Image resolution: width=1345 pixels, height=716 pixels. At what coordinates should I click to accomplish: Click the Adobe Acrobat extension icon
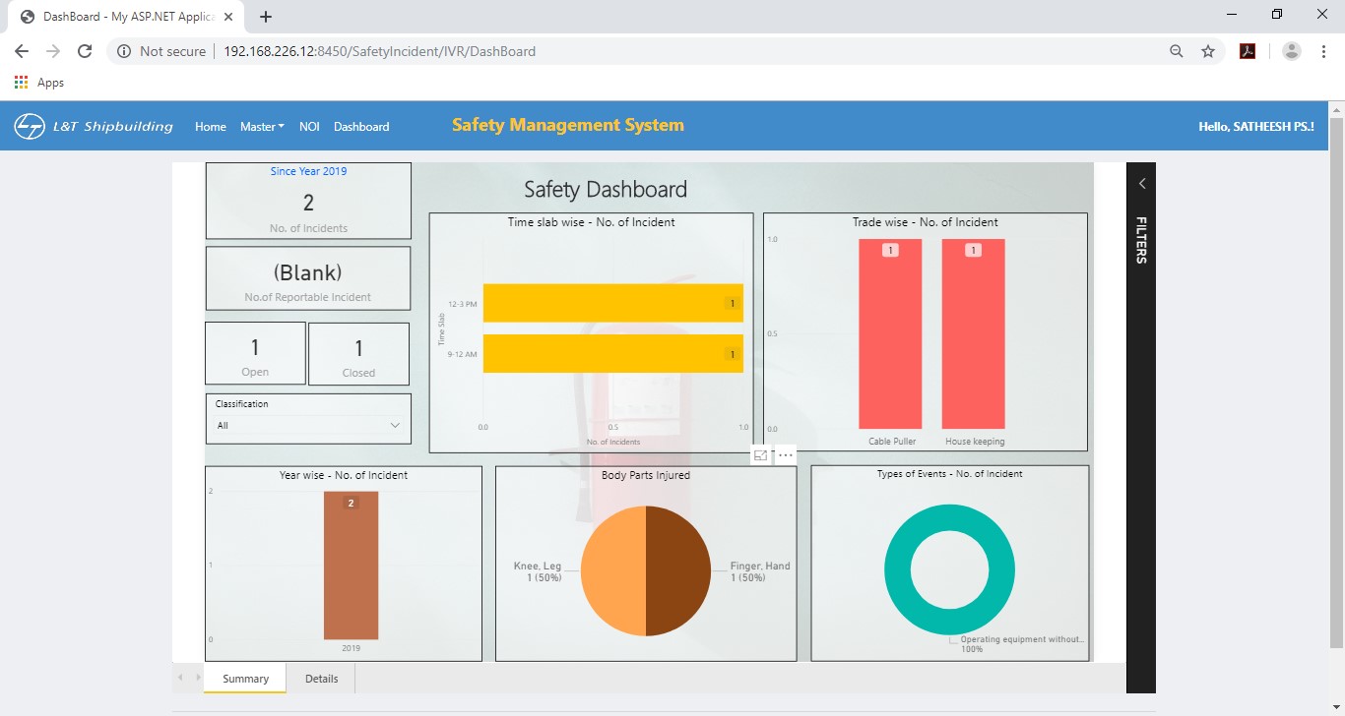pyautogui.click(x=1248, y=51)
